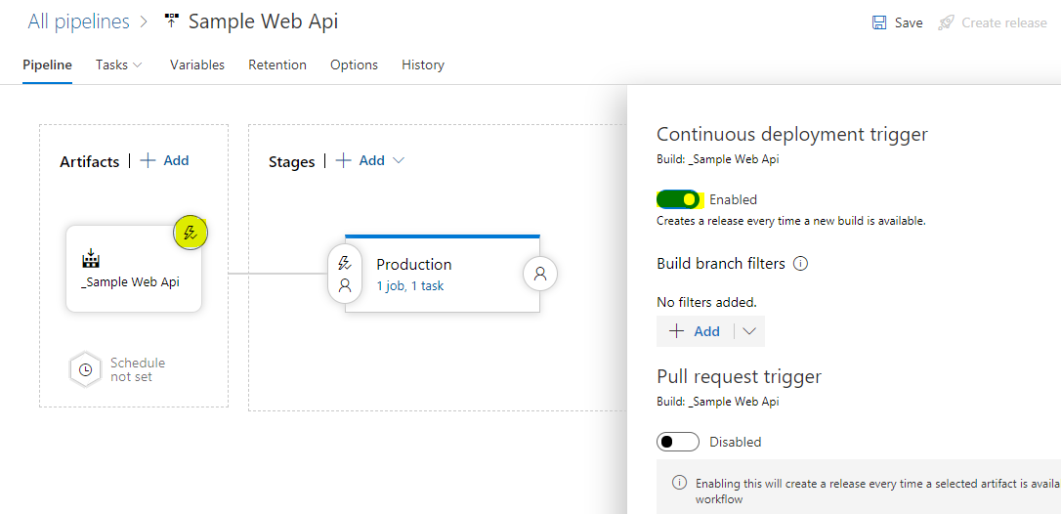Switch to the Options tab
Image resolution: width=1061 pixels, height=514 pixels.
354,65
